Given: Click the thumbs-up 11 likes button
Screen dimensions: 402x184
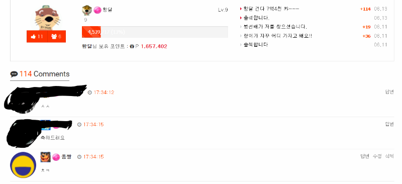Looking at the screenshot, I should [x=37, y=36].
